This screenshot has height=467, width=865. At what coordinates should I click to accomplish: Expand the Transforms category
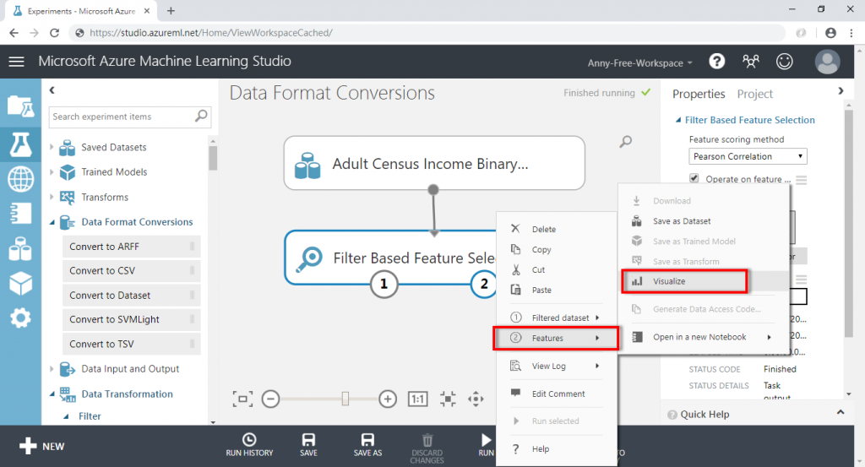click(52, 197)
